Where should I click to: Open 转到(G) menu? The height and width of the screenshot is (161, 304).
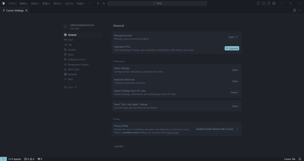(x=58, y=4)
